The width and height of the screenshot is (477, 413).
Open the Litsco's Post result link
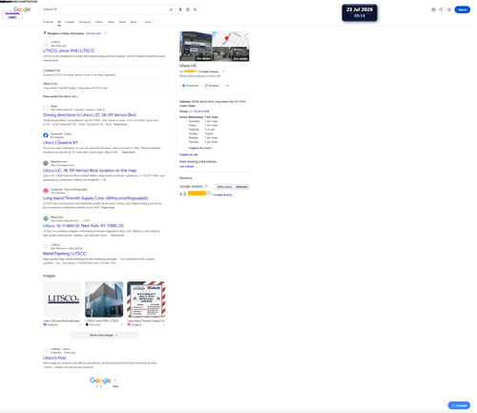(54, 358)
